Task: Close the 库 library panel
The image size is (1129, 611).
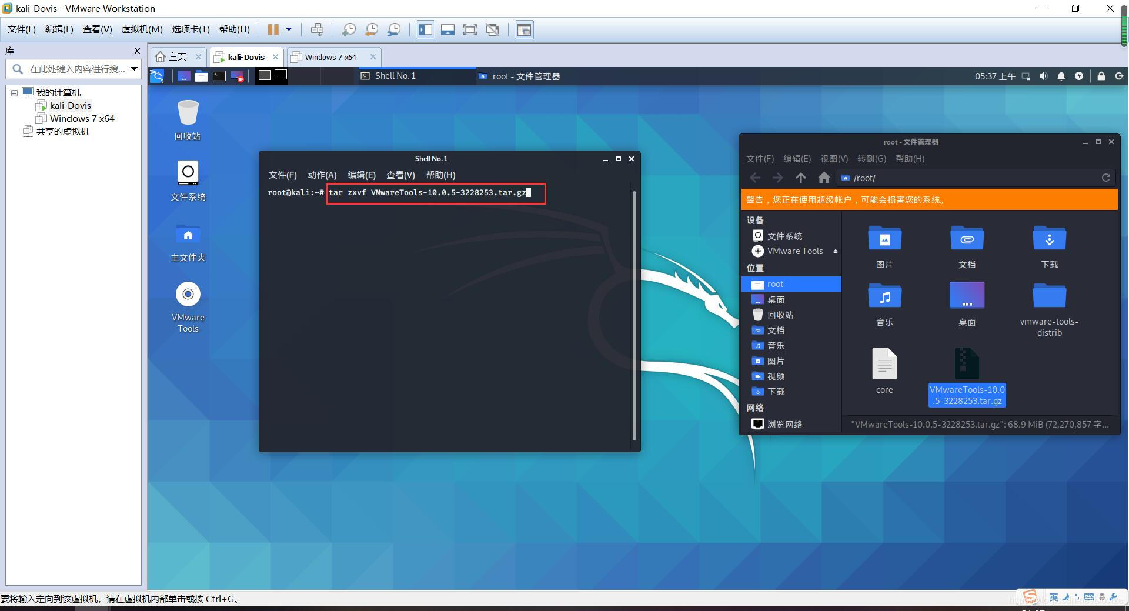Action: [x=137, y=51]
